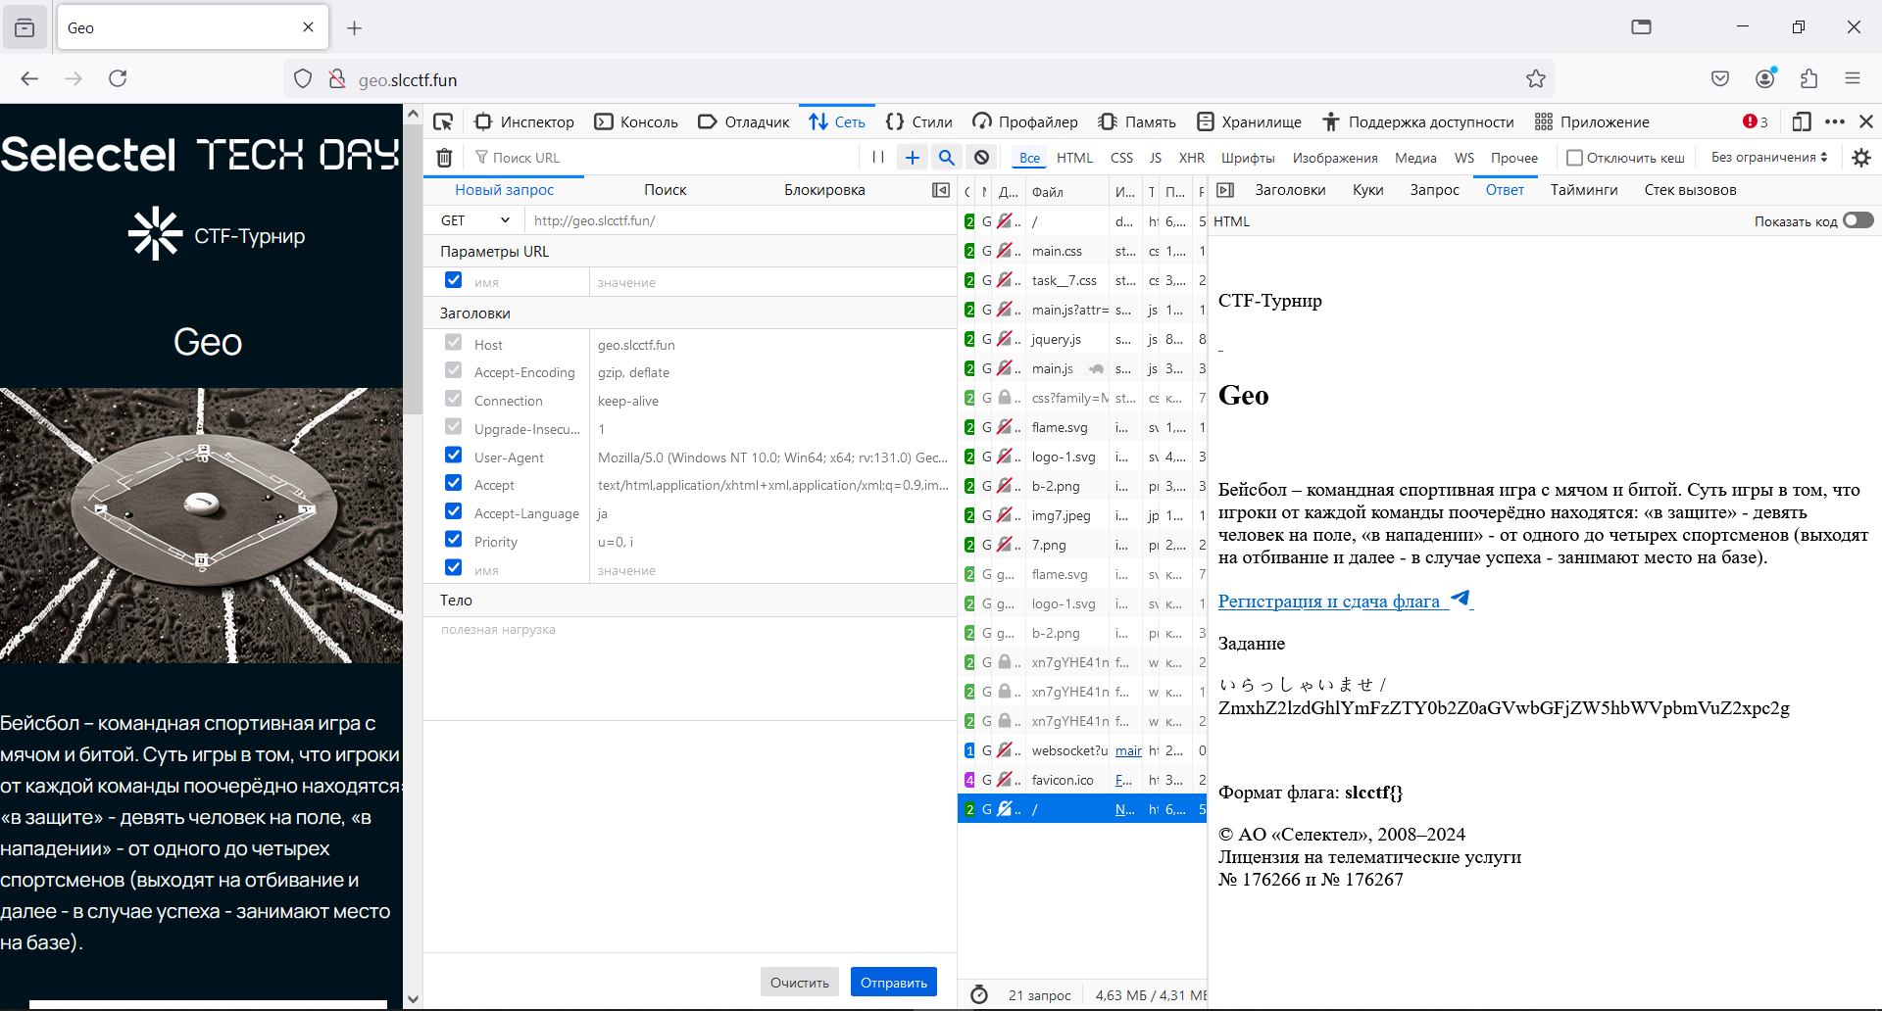Select the jquery.js request row
Screen dimensions: 1882x1011
pyautogui.click(x=1082, y=339)
